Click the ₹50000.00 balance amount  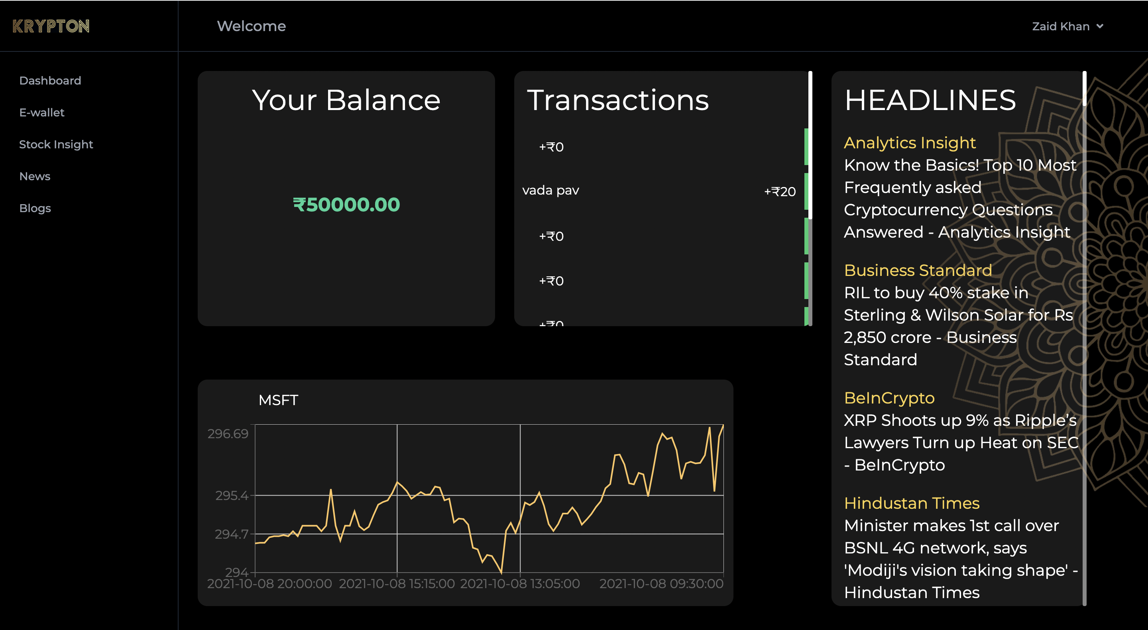pos(346,205)
